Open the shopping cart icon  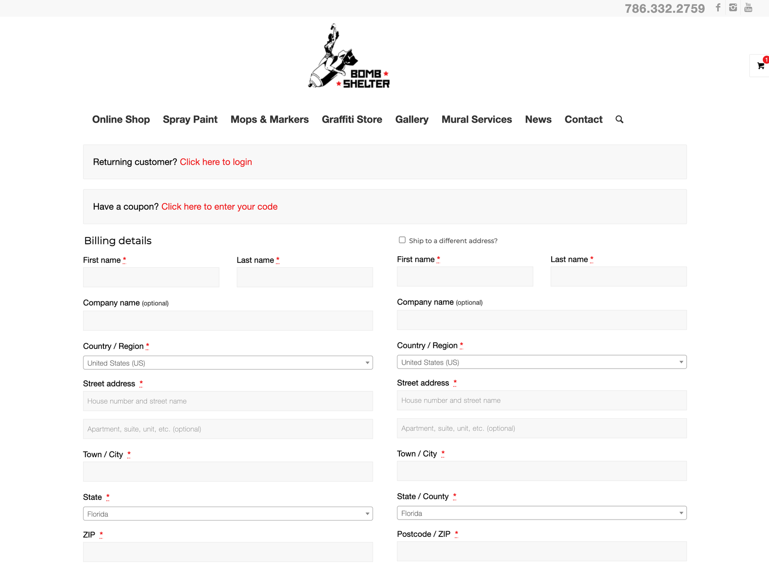coord(760,66)
